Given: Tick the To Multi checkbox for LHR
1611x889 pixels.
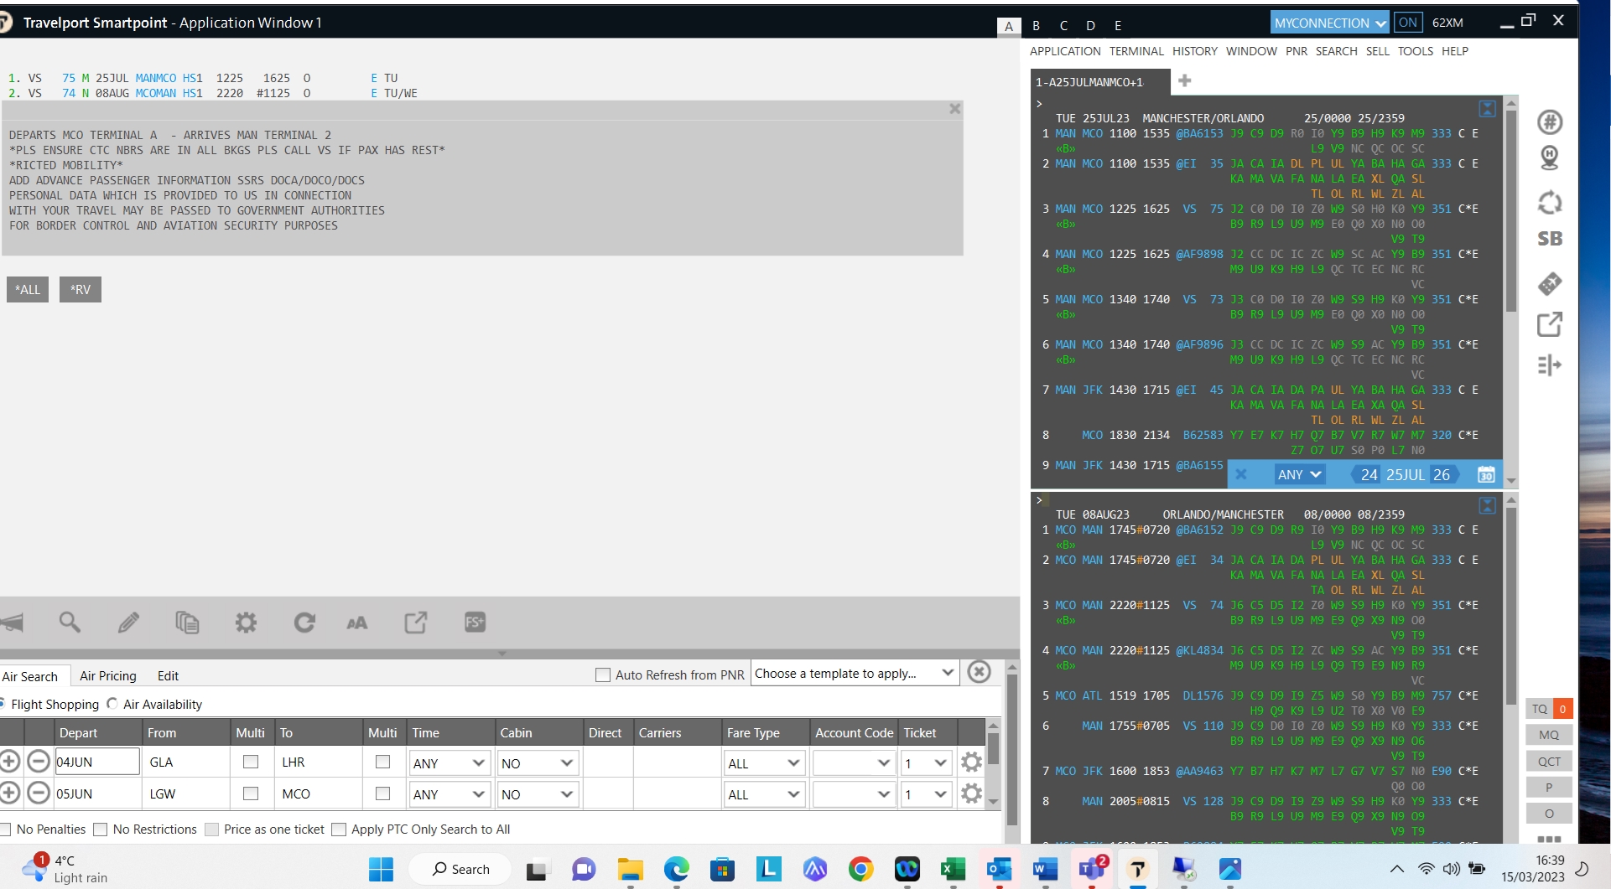Looking at the screenshot, I should (x=382, y=762).
